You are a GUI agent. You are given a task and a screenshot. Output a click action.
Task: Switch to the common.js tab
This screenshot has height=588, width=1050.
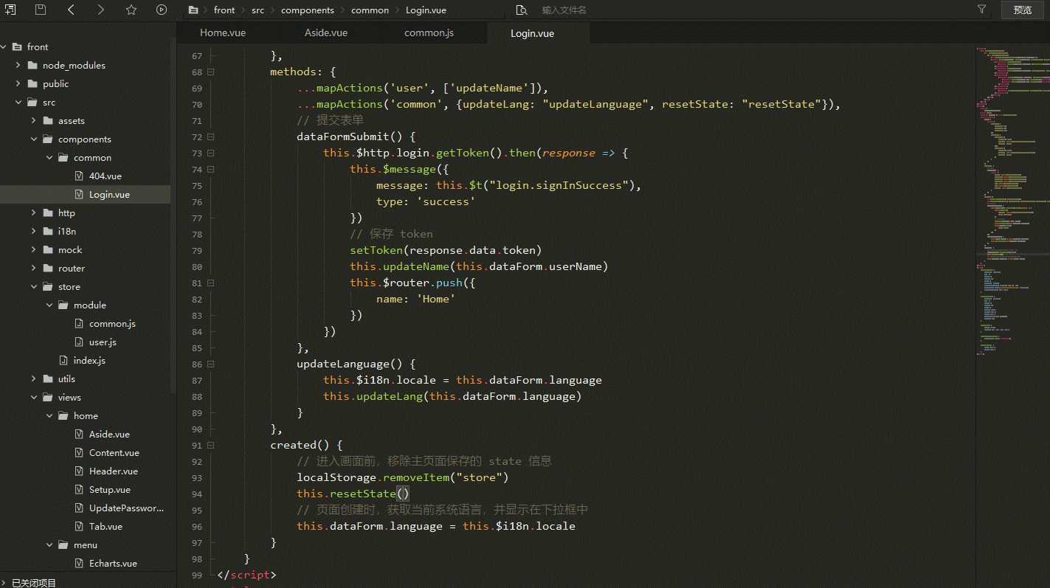click(429, 32)
